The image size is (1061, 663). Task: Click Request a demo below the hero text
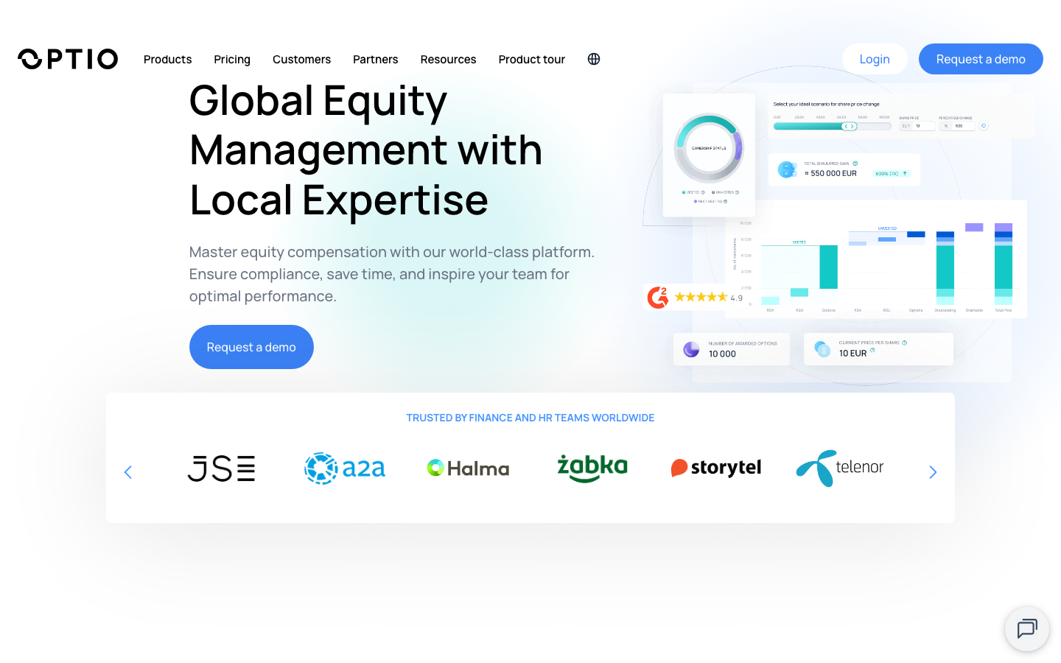251,347
